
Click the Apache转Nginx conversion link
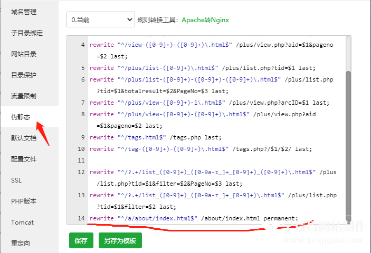coord(205,20)
